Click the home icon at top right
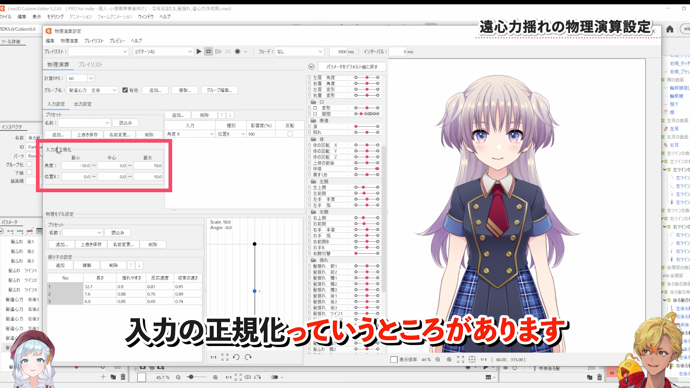Viewport: 690px width, 388px height. 670,29
